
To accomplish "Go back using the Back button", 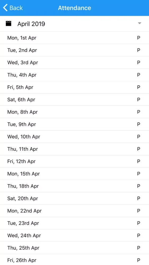I will pos(13,8).
